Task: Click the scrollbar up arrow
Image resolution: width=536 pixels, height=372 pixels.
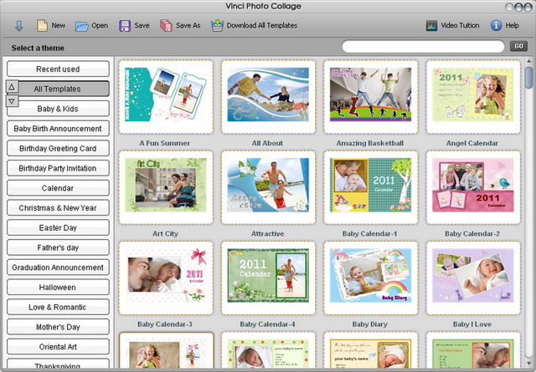Action: [x=528, y=61]
